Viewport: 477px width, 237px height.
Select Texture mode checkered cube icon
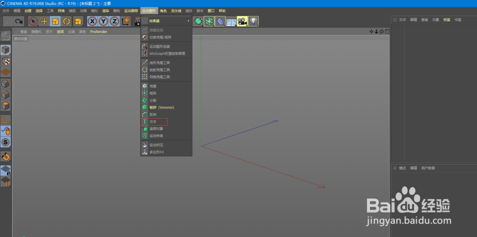[6, 61]
